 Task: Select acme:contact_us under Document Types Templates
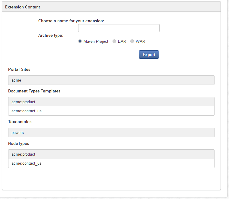[x=111, y=111]
